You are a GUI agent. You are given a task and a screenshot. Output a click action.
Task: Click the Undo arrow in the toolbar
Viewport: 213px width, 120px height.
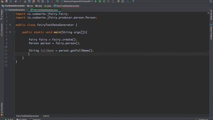point(16,1)
